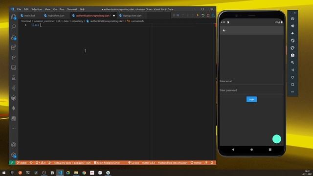Click the Flutter version in status bar
The image size is (313, 176).
pyautogui.click(x=148, y=163)
